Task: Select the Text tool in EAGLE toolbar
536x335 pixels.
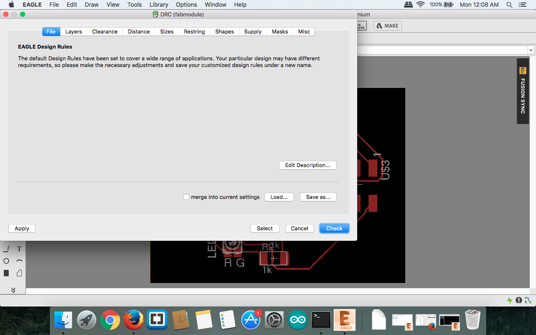Action: (x=19, y=249)
